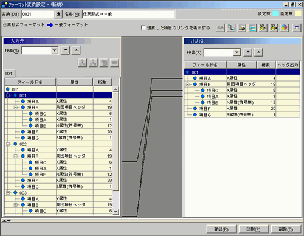Image resolution: width=304 pixels, height=236 pixels.
Task: Click the small window icon at the toolbar's far right
Action: (x=297, y=28)
